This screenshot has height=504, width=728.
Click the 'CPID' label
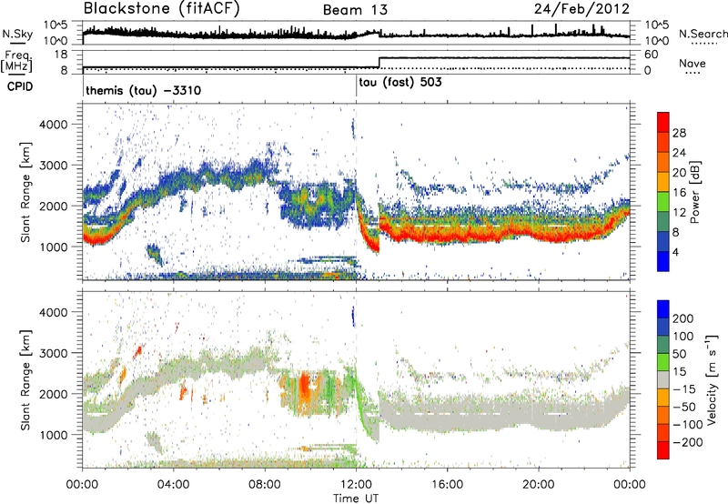[x=20, y=86]
